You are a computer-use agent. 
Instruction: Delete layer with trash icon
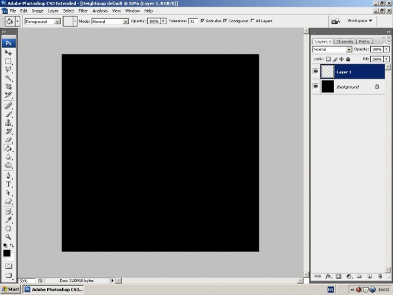380,276
